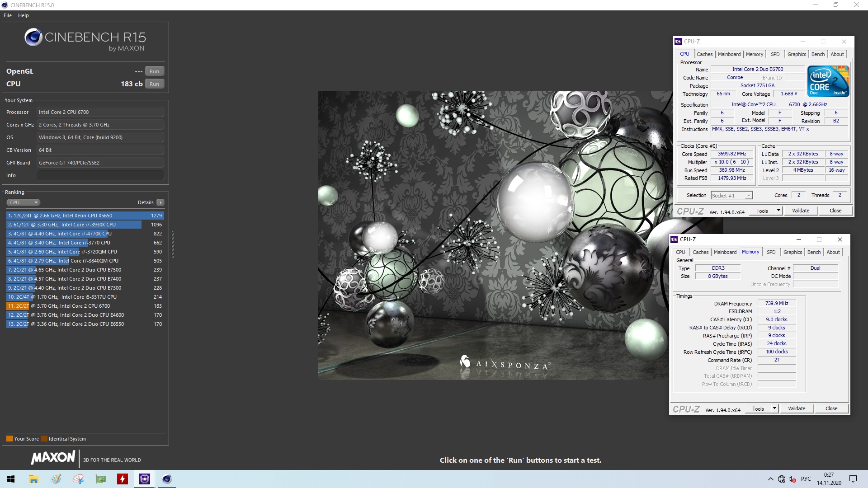Click the splitter handle beside the ranking panel

(x=173, y=244)
